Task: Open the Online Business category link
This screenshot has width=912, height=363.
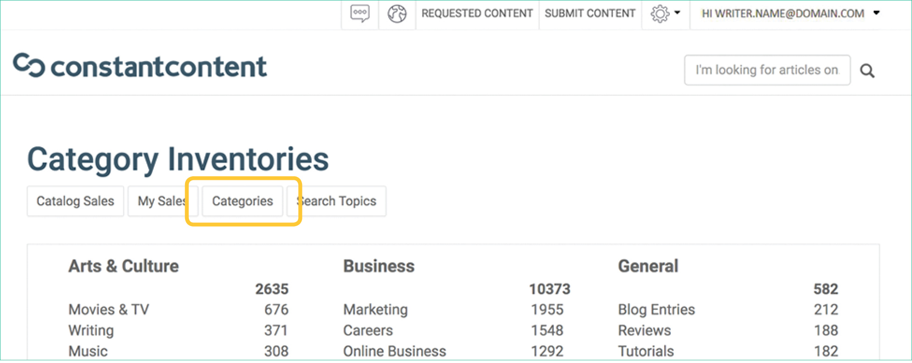Action: 395,351
